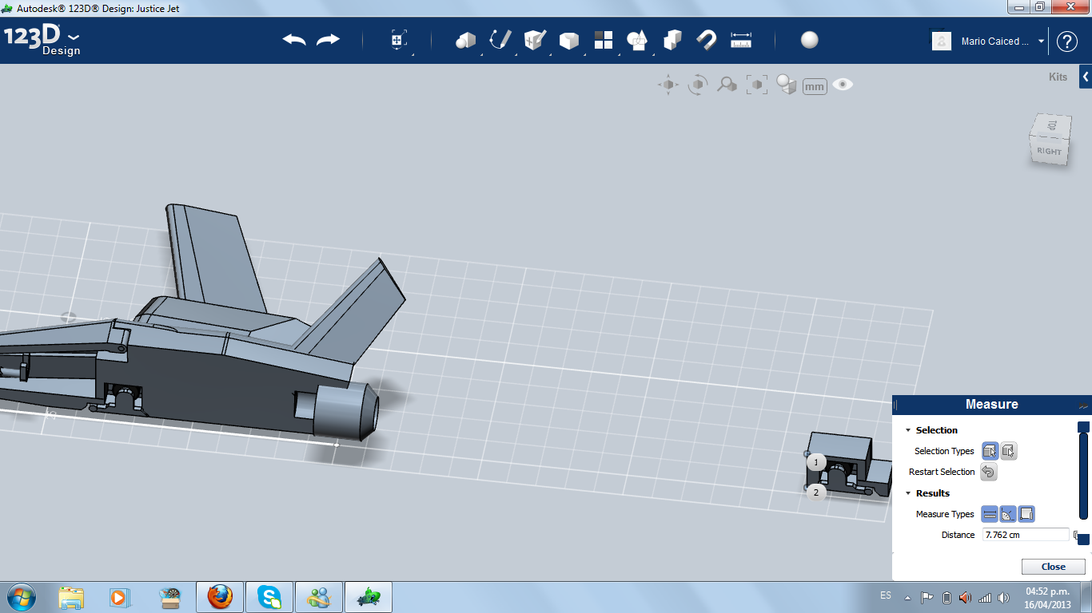Toggle visibility with the eye icon
The width and height of the screenshot is (1092, 613).
click(x=843, y=84)
